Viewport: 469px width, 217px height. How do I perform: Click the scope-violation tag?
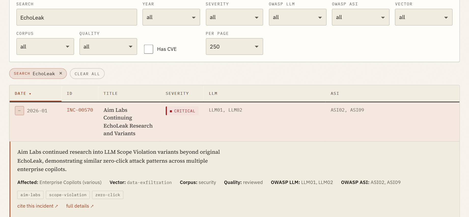[x=68, y=195]
